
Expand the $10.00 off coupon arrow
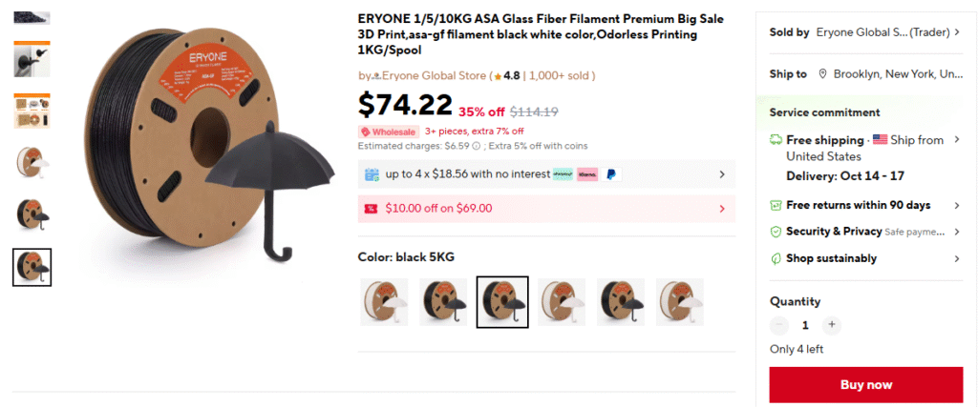point(721,208)
